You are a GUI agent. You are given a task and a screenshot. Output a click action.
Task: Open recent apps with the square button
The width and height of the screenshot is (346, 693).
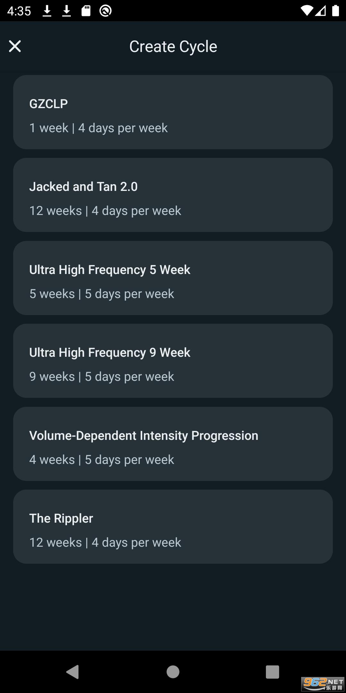coord(272,672)
